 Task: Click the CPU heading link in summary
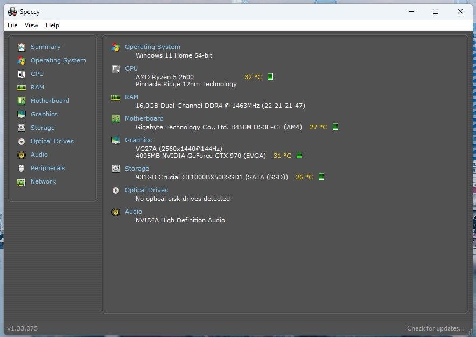pyautogui.click(x=131, y=68)
